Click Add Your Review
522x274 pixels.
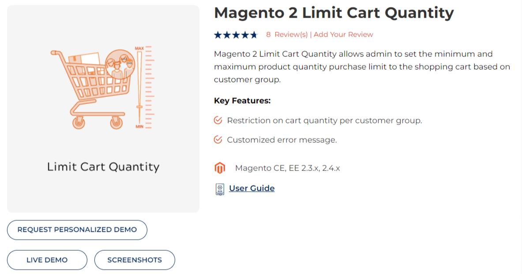coord(344,34)
